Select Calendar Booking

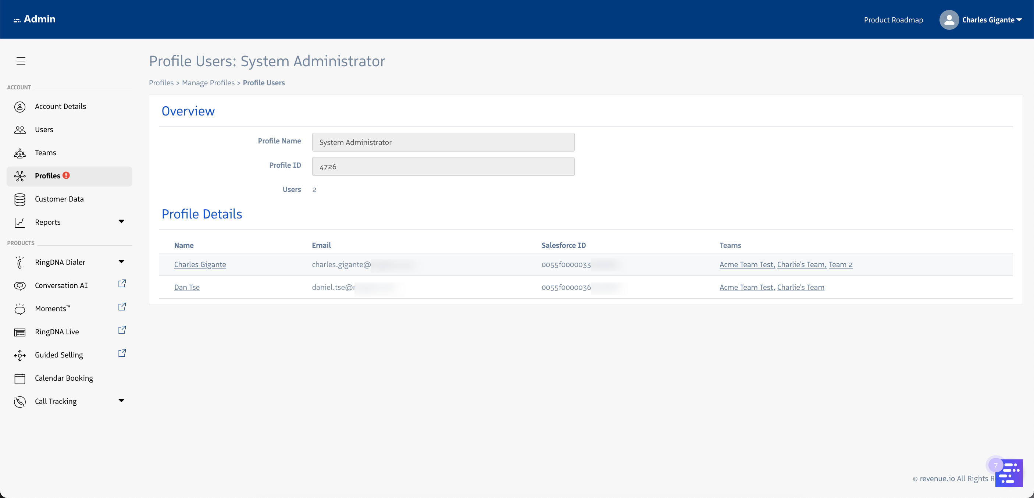click(63, 378)
